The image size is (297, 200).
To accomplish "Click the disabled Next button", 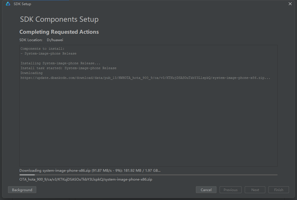I will (255, 190).
